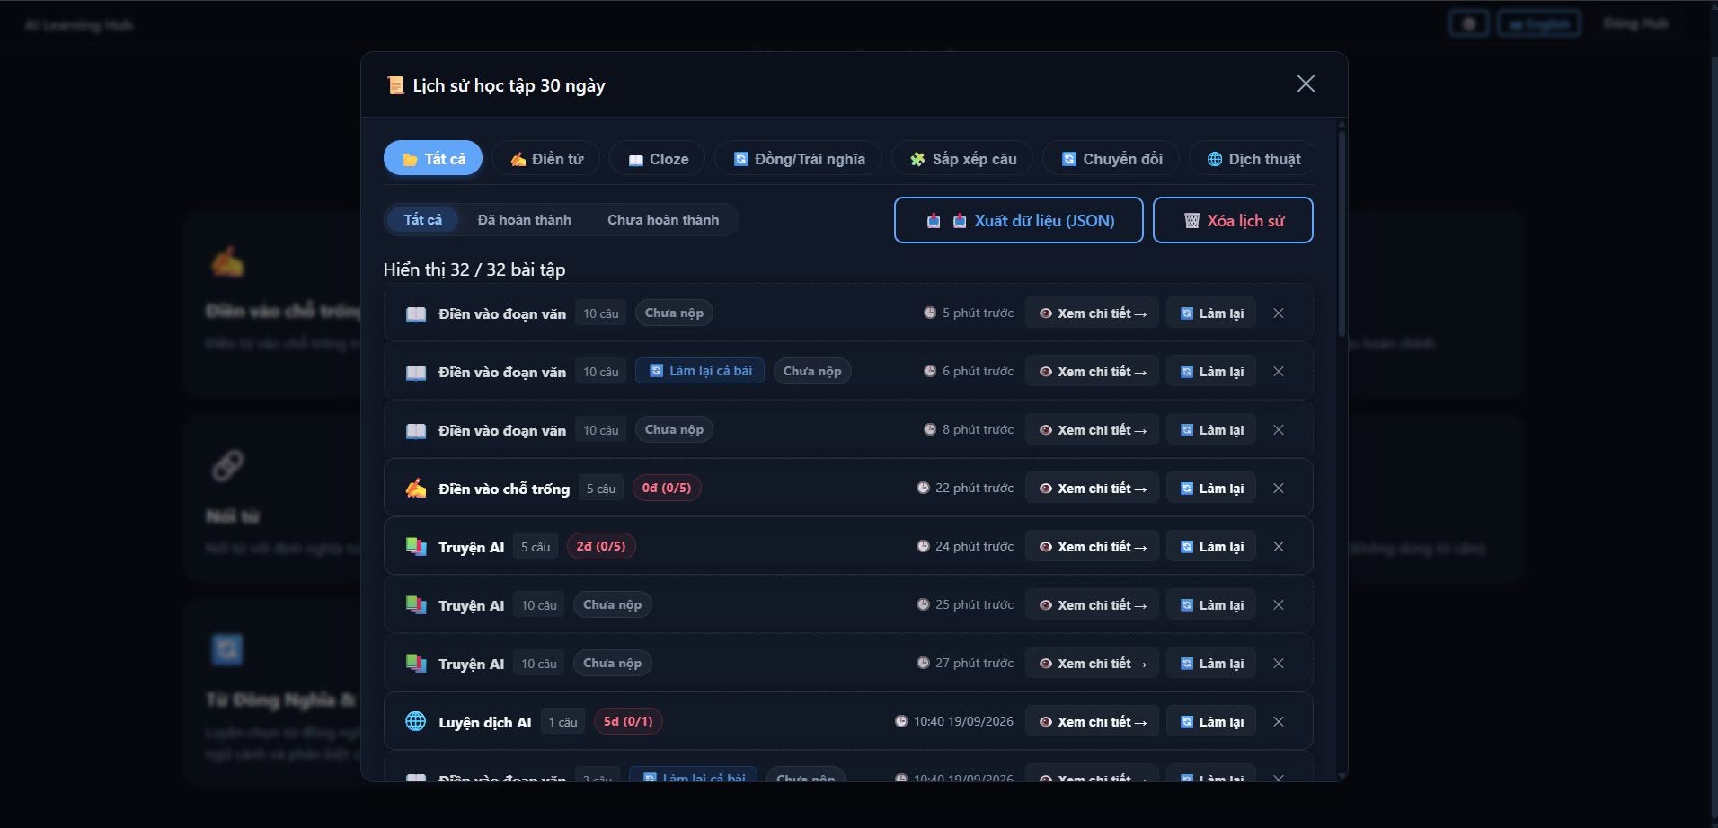Click Làm lại for Truyện AI from 27 phút trước
The height and width of the screenshot is (828, 1718).
(x=1211, y=663)
